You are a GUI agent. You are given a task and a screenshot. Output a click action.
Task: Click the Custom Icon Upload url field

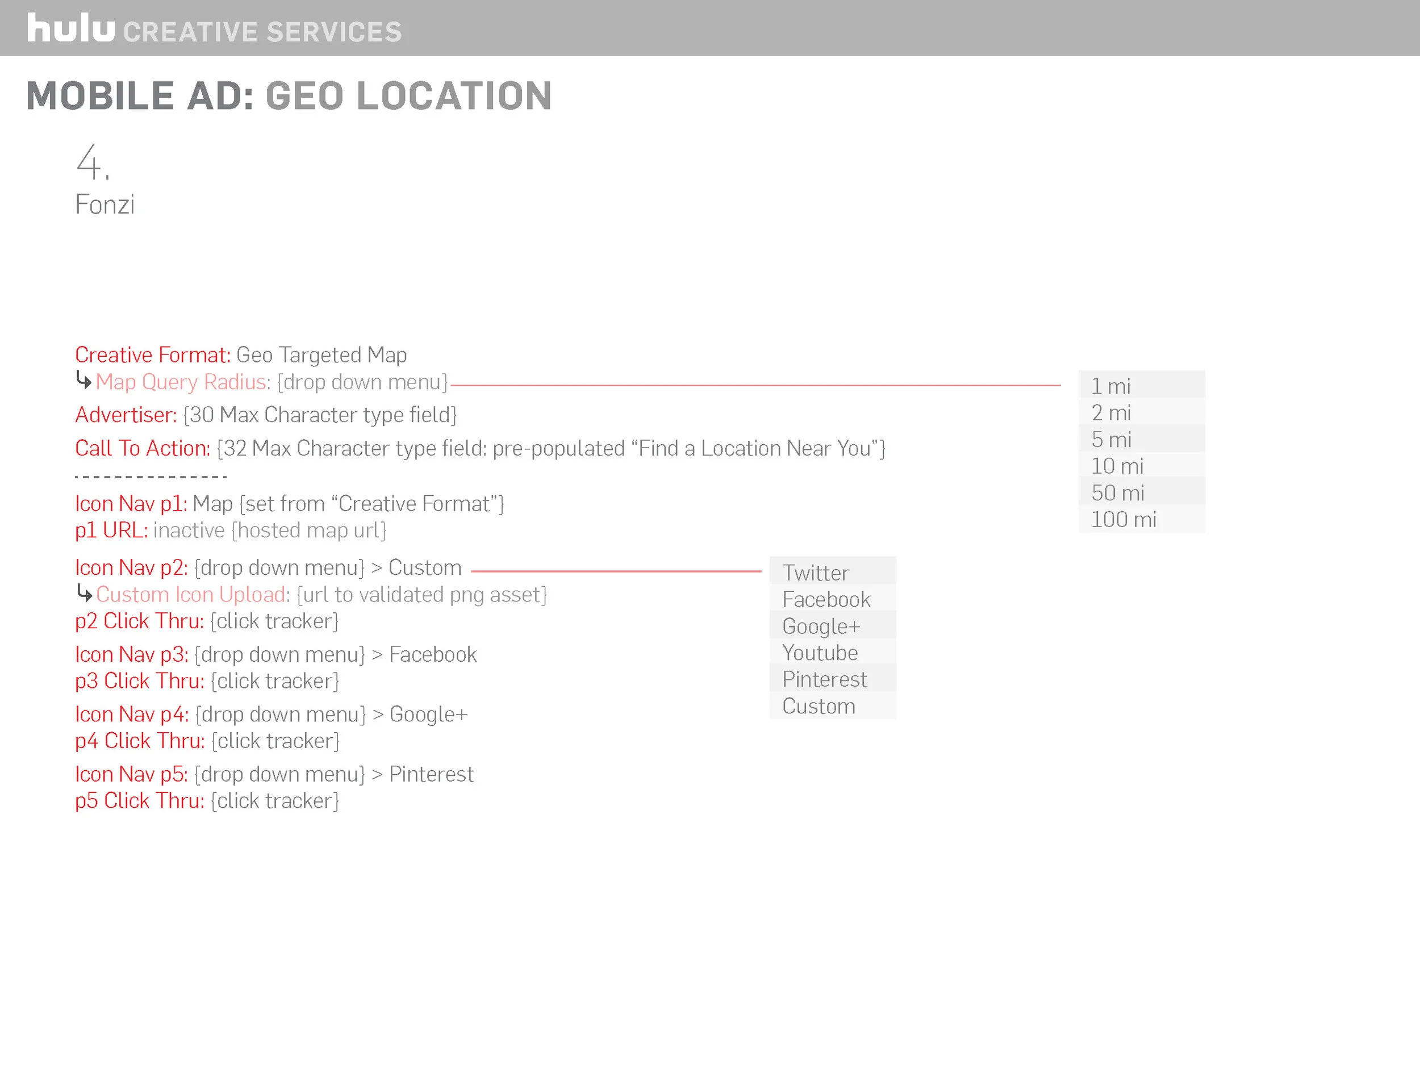(x=422, y=595)
